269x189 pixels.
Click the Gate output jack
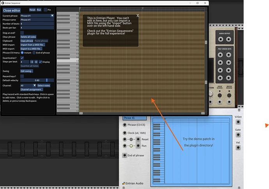point(238,135)
